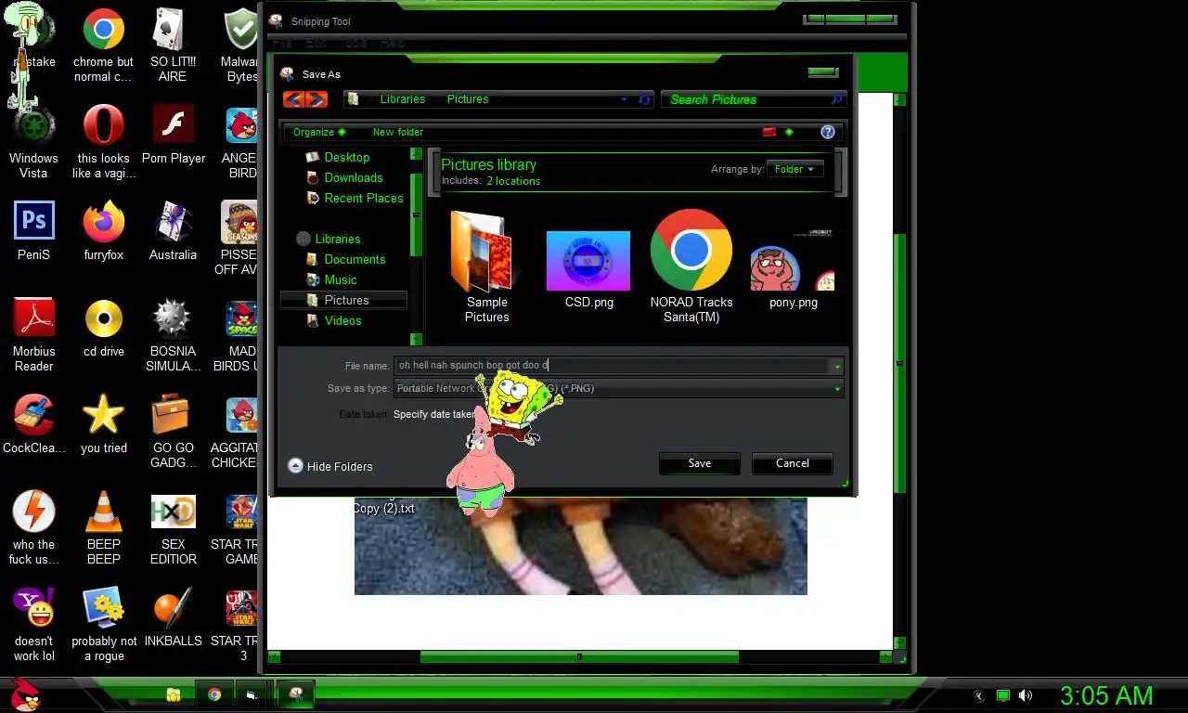Open the Organize dropdown menu
This screenshot has width=1188, height=713.
[319, 132]
